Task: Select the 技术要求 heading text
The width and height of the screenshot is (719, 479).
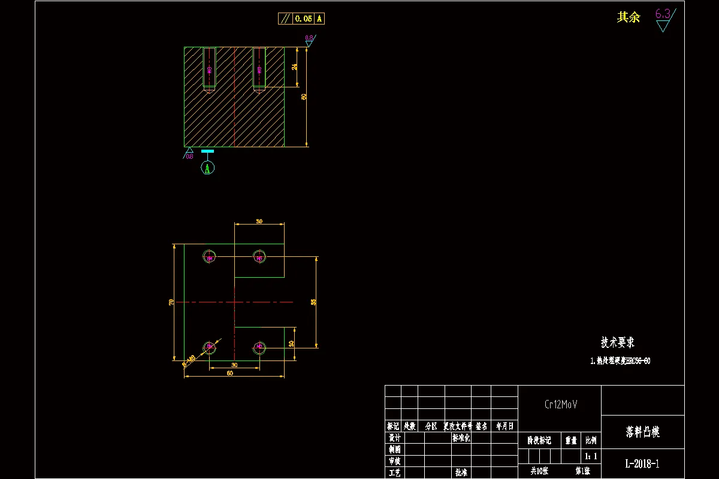Action: 618,342
